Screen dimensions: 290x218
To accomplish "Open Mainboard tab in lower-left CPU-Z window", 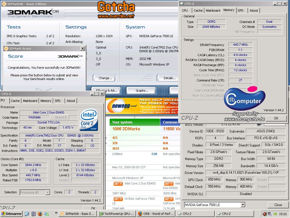I will pyautogui.click(x=30, y=101).
